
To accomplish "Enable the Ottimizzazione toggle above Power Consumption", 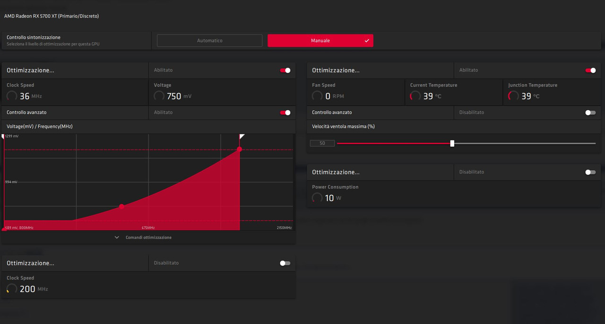I will click(590, 172).
